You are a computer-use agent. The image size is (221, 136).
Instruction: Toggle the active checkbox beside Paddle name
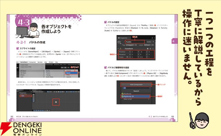click(x=124, y=42)
